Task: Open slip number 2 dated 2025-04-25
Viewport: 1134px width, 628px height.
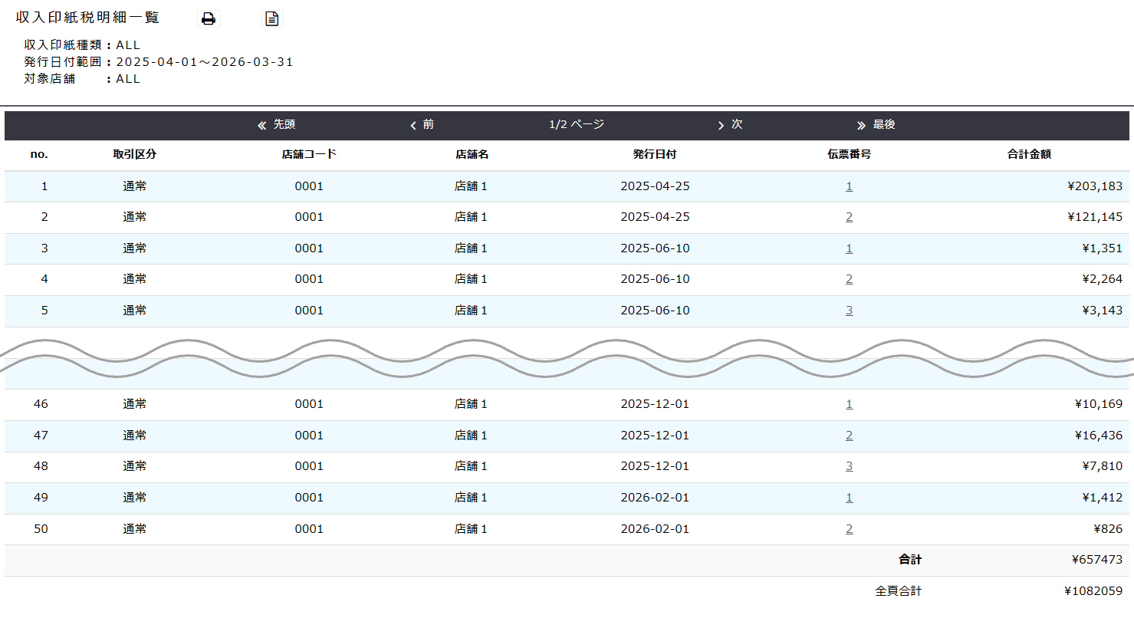Action: pos(849,217)
